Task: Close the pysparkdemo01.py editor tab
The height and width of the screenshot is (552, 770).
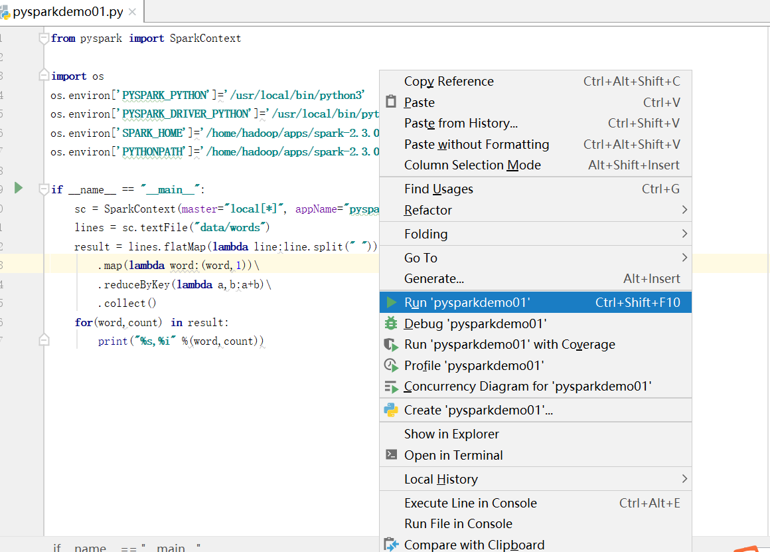Action: 132,12
